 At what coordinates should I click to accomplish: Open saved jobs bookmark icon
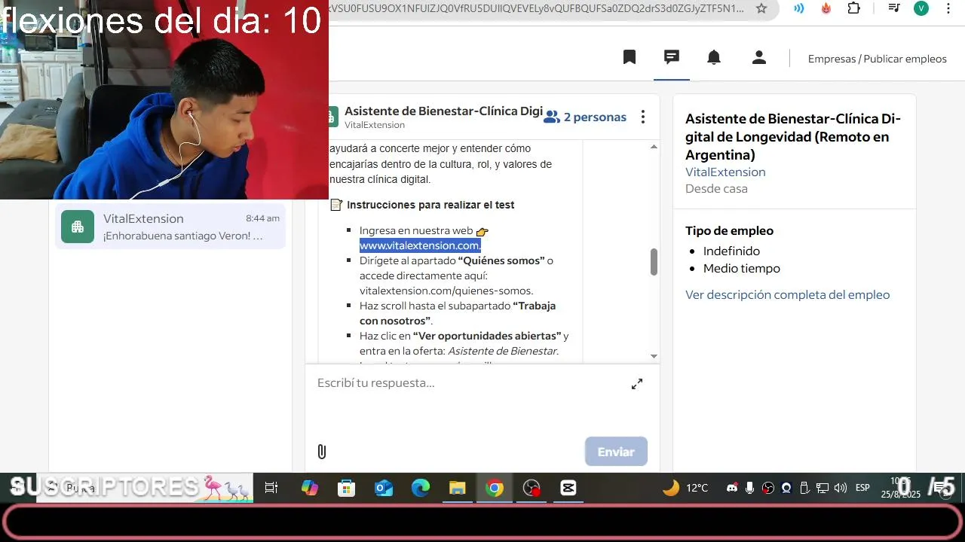(630, 57)
